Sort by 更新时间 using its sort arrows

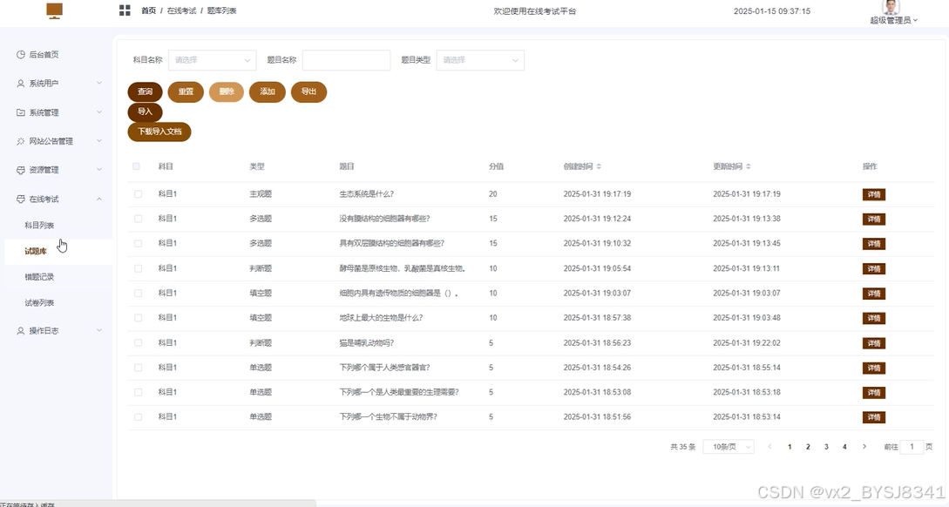pyautogui.click(x=749, y=166)
